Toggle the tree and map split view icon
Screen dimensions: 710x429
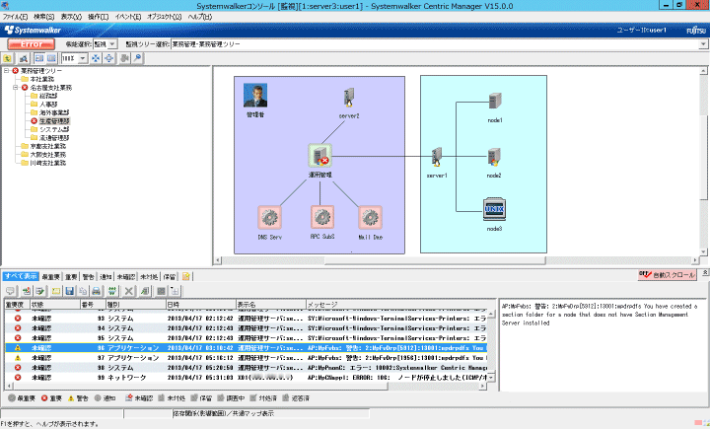coord(39,58)
